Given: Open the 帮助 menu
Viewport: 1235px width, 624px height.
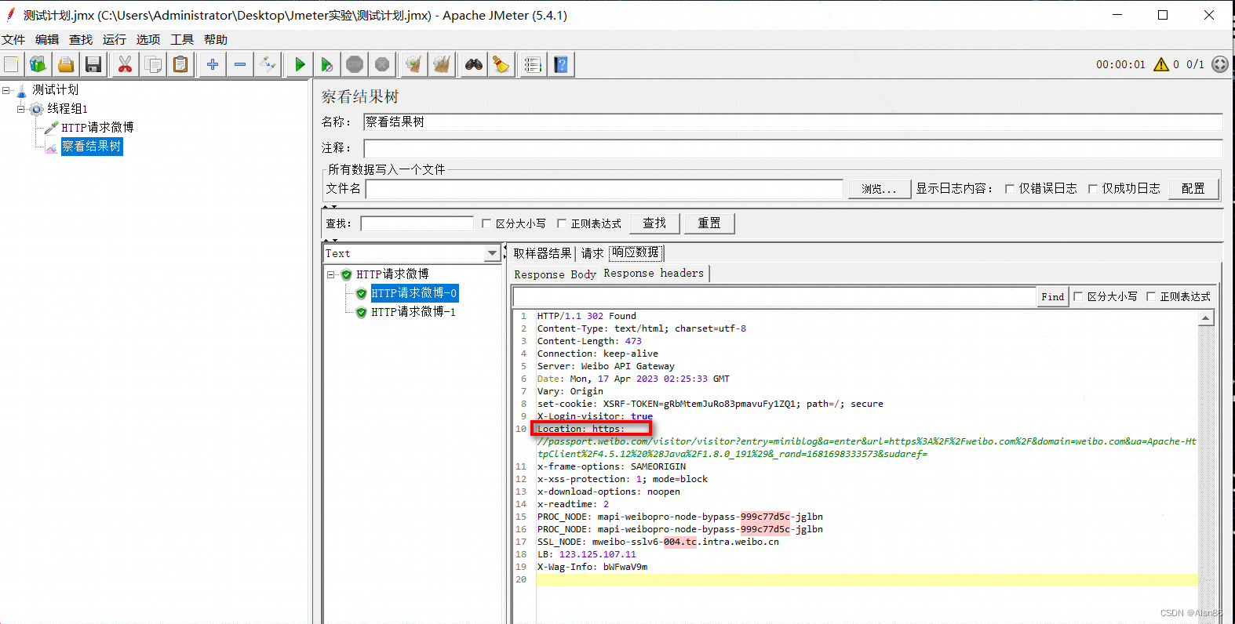Looking at the screenshot, I should pyautogui.click(x=216, y=39).
